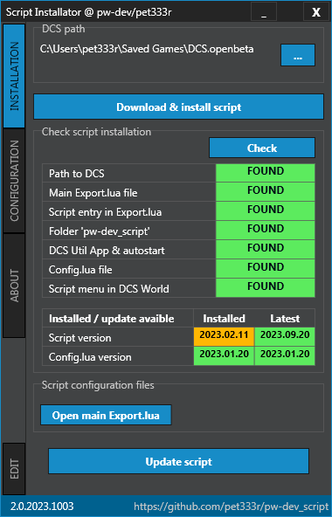Click installed script version 2023.02.11
The image size is (332, 517).
[224, 336]
